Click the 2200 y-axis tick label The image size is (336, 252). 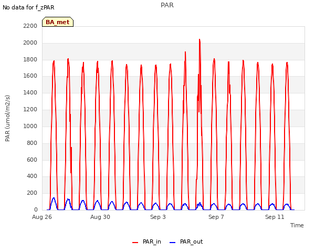(30, 26)
